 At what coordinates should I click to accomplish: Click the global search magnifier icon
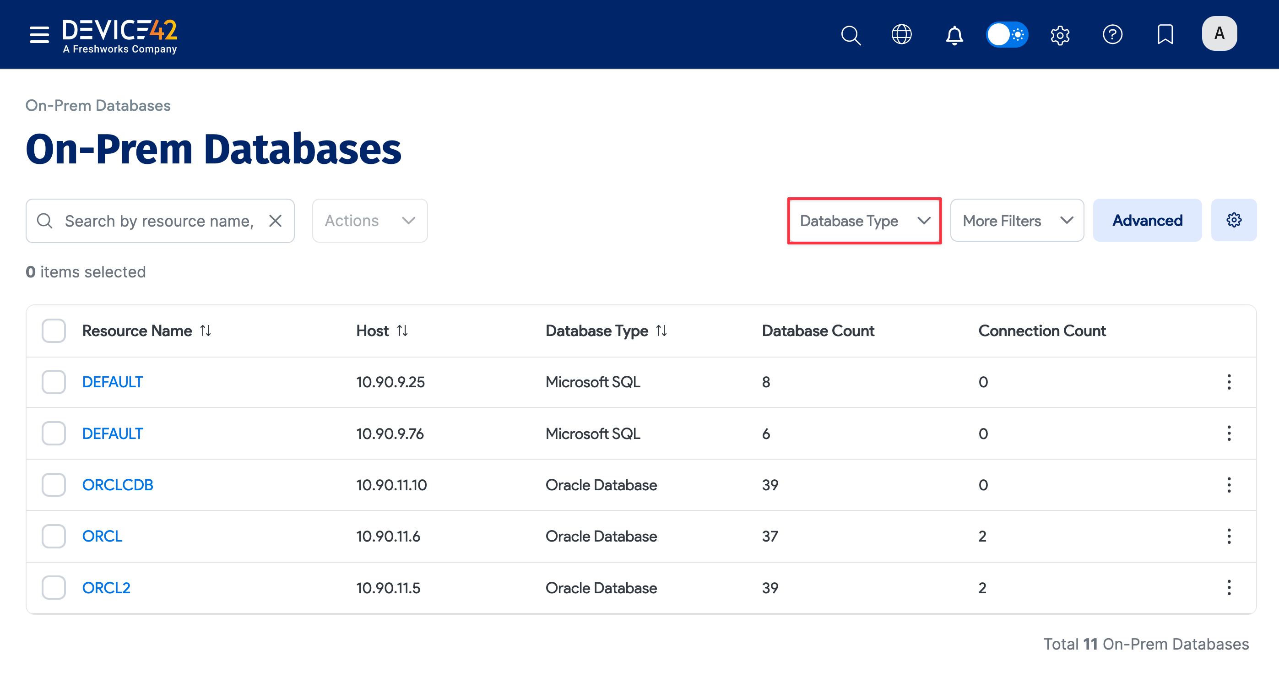(x=851, y=35)
